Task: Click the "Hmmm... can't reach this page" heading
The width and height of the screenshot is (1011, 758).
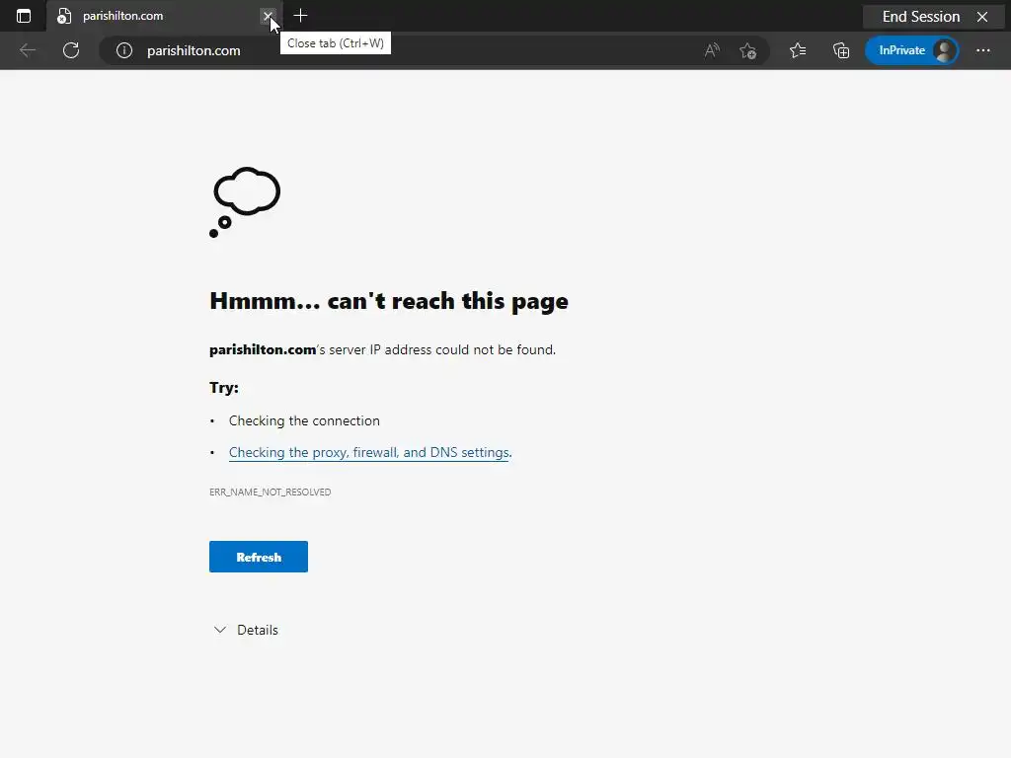Action: 389,301
